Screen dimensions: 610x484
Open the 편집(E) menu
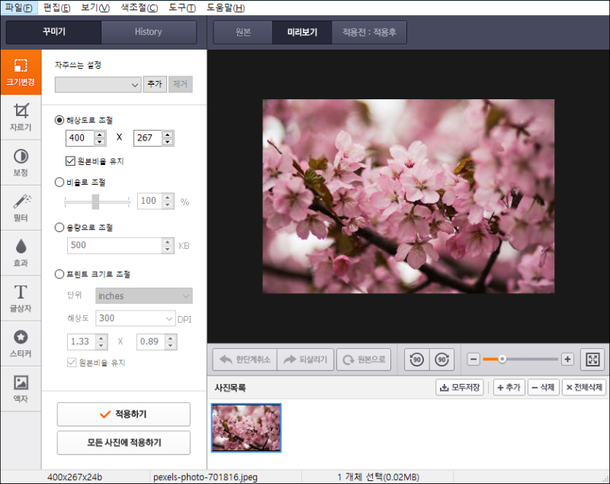(56, 8)
